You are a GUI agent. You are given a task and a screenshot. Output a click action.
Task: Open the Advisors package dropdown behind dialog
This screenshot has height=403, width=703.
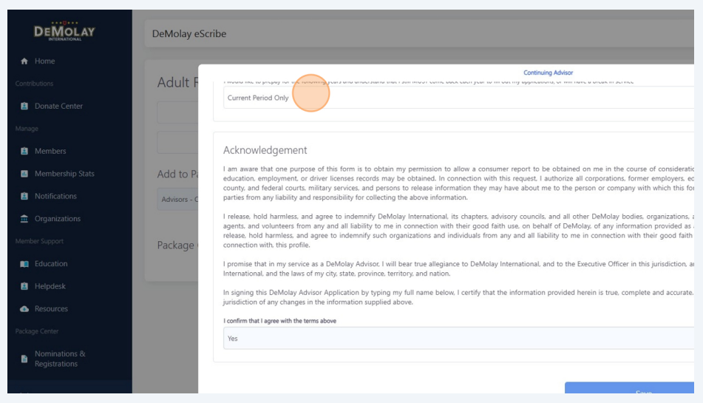[177, 199]
